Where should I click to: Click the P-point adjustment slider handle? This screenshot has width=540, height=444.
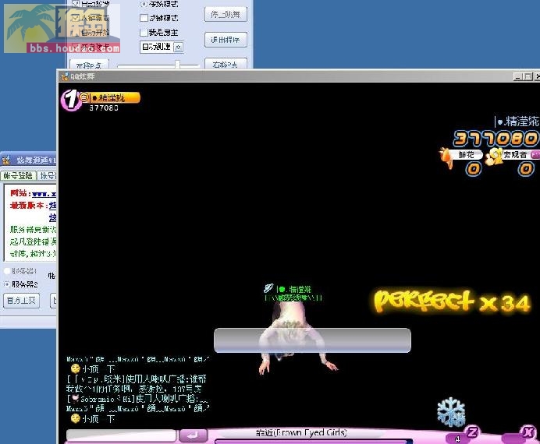coord(177,64)
